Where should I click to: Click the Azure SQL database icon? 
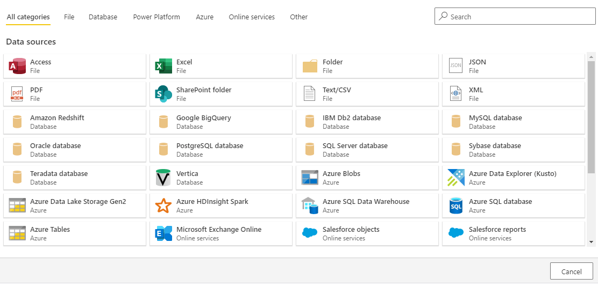(455, 206)
